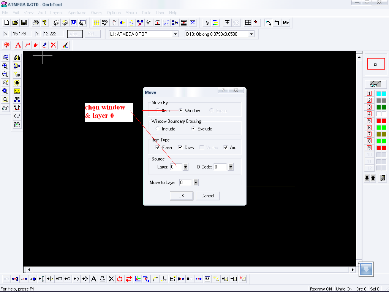Click the zoom in magnifier icon

click(x=5, y=66)
